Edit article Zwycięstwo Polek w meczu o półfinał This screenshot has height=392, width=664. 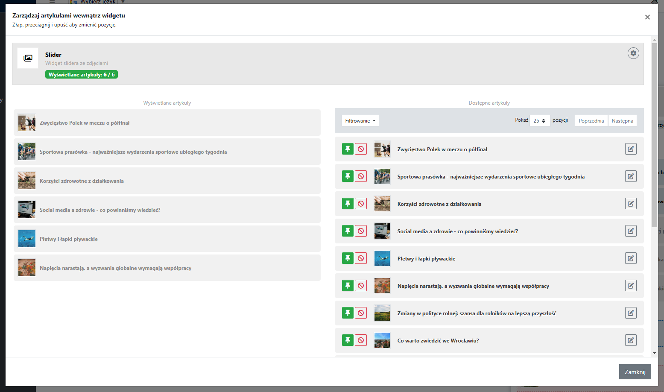coord(631,149)
